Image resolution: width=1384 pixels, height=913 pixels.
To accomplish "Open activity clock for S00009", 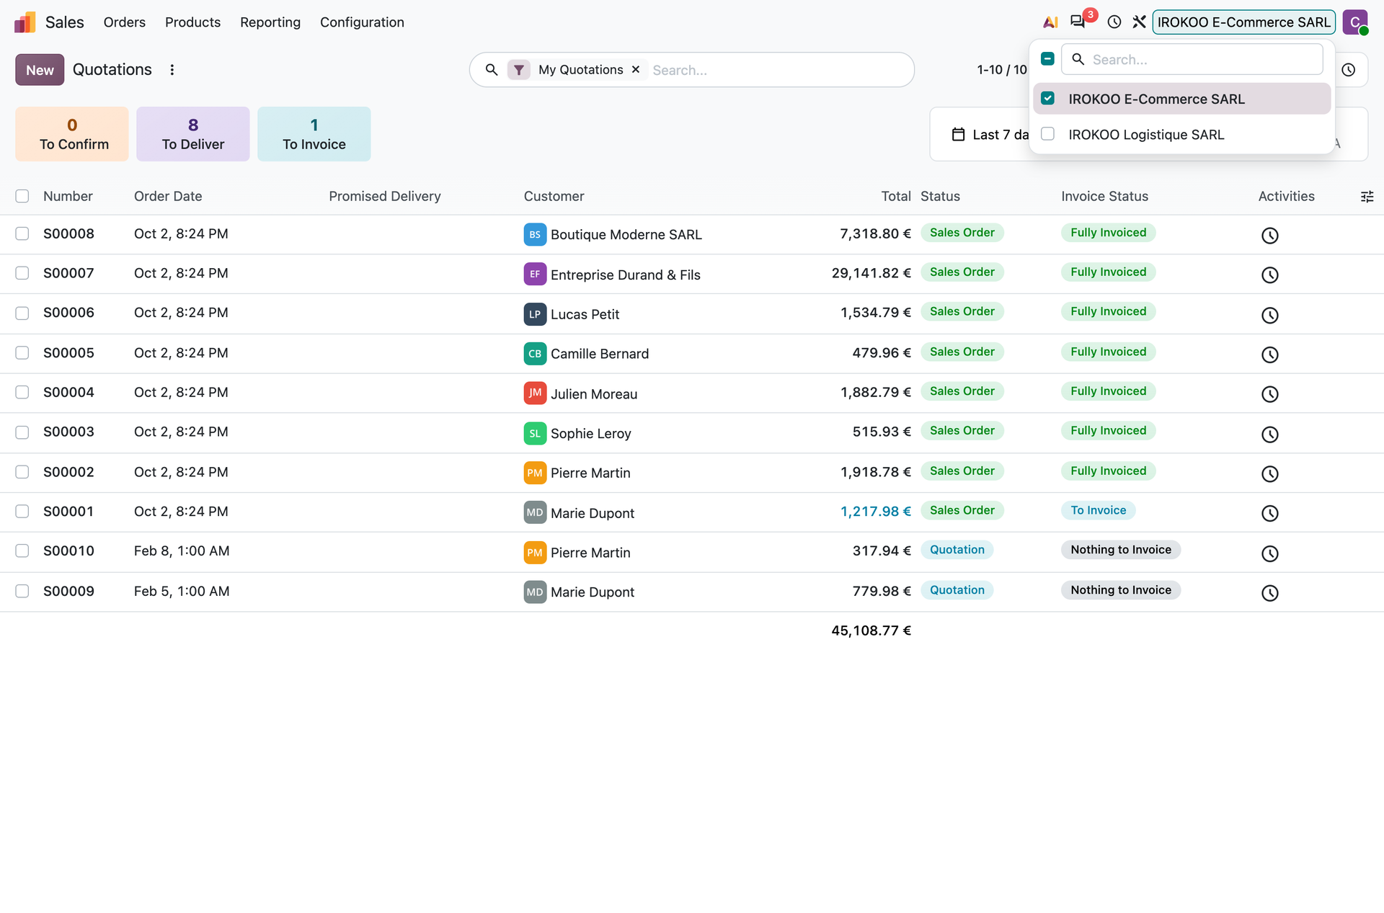I will [1269, 593].
